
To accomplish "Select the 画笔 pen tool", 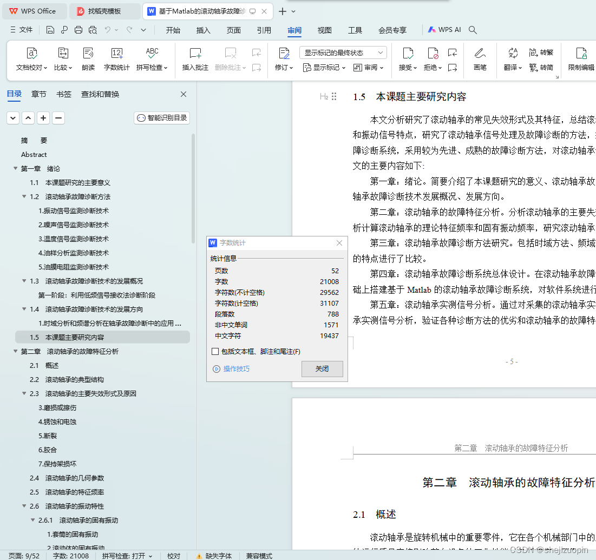I will (x=480, y=59).
